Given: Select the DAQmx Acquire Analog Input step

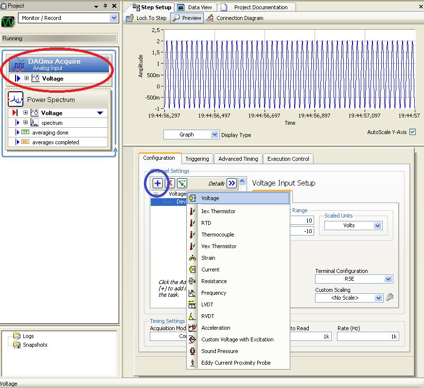Looking at the screenshot, I should [x=59, y=65].
